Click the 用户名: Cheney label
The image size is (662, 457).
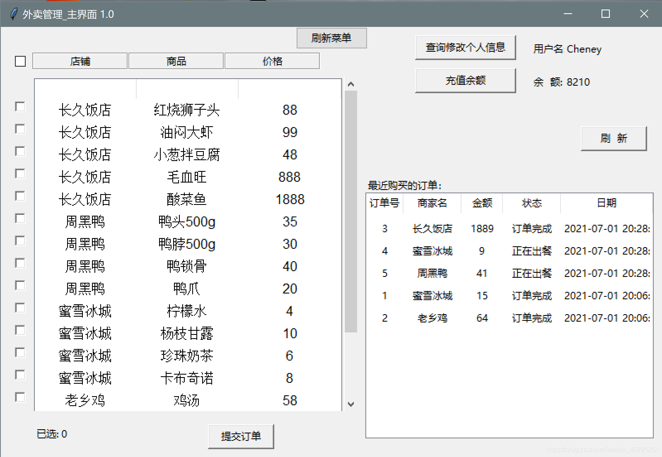click(x=567, y=49)
